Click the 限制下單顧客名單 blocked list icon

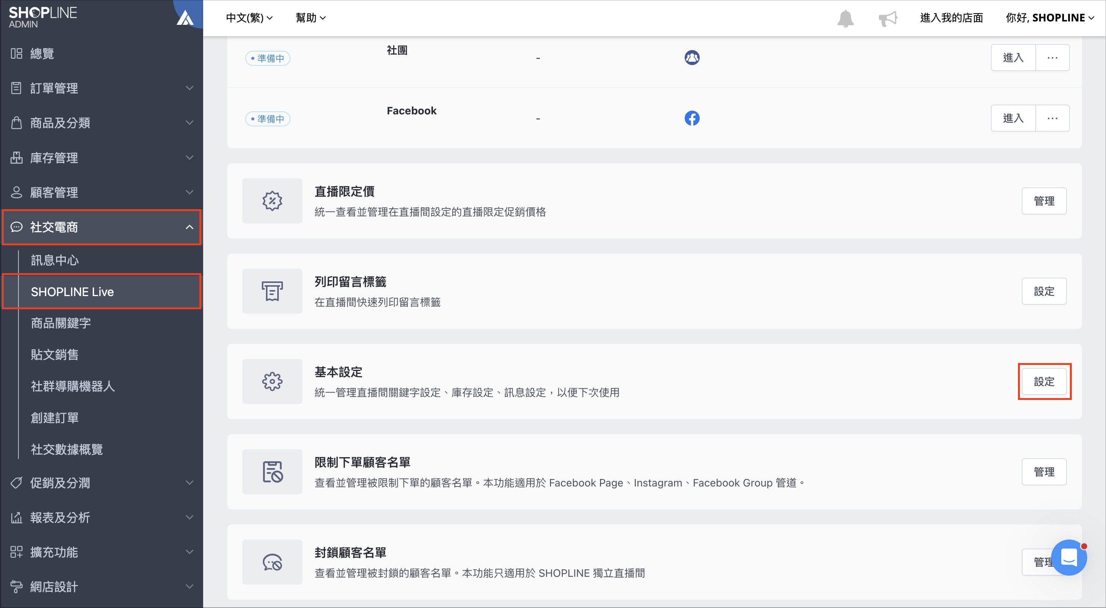(272, 471)
